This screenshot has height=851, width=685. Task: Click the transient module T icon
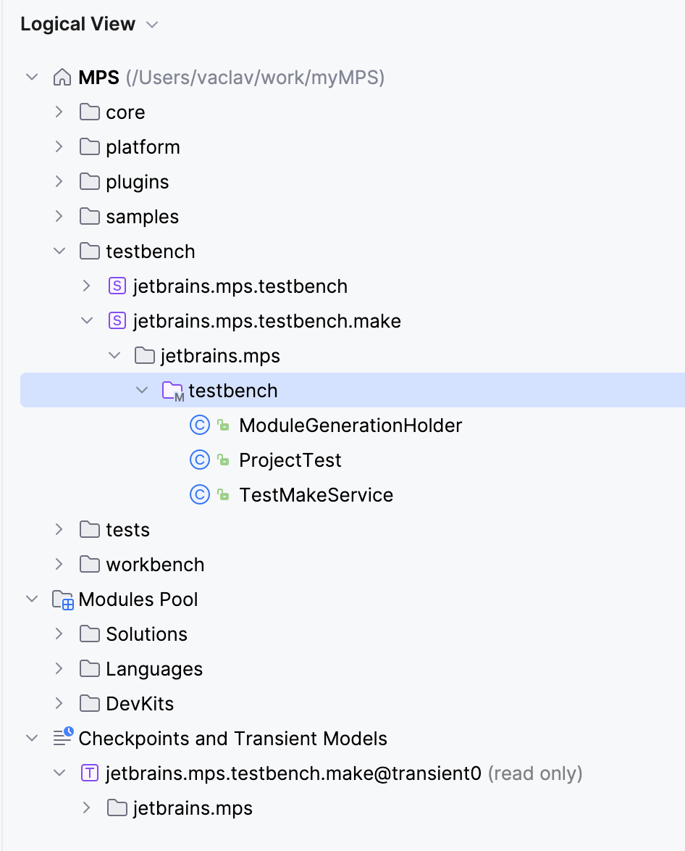(x=89, y=773)
